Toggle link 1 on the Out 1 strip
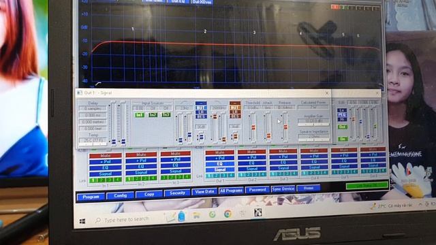436x245 pixels. click(x=209, y=176)
